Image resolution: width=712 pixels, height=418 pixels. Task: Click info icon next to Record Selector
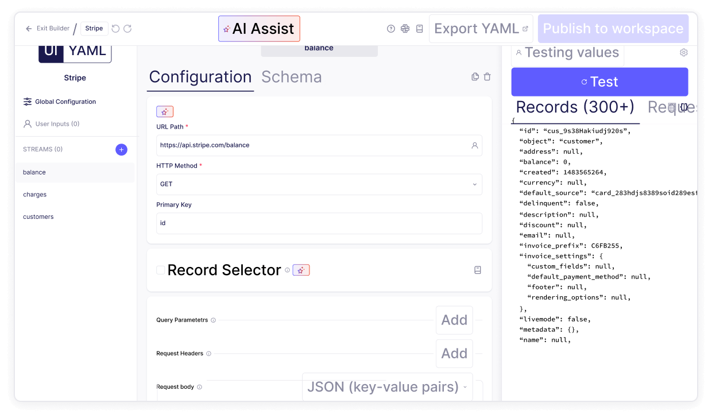click(288, 270)
